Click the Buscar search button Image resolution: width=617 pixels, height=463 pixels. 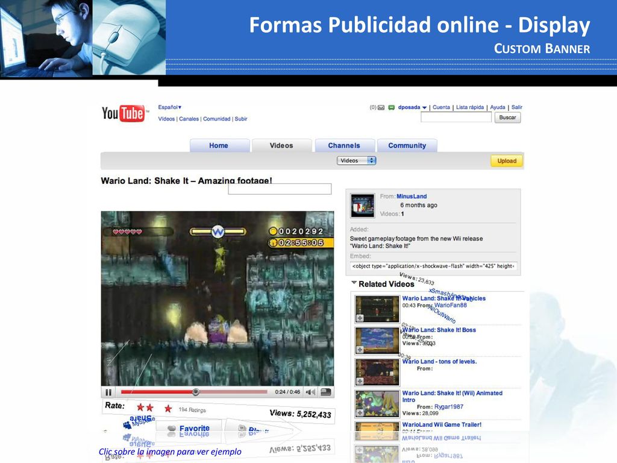pyautogui.click(x=507, y=118)
